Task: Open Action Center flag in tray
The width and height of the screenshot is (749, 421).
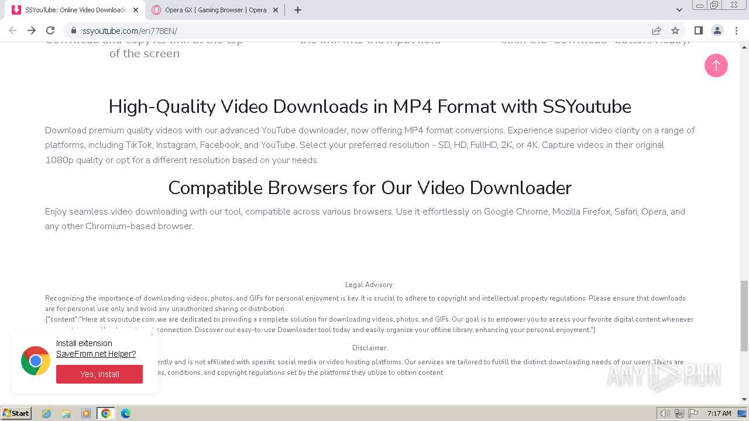Action: coord(693,413)
